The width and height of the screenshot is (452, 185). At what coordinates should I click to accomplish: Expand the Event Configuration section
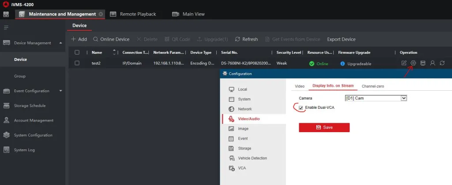click(60, 91)
